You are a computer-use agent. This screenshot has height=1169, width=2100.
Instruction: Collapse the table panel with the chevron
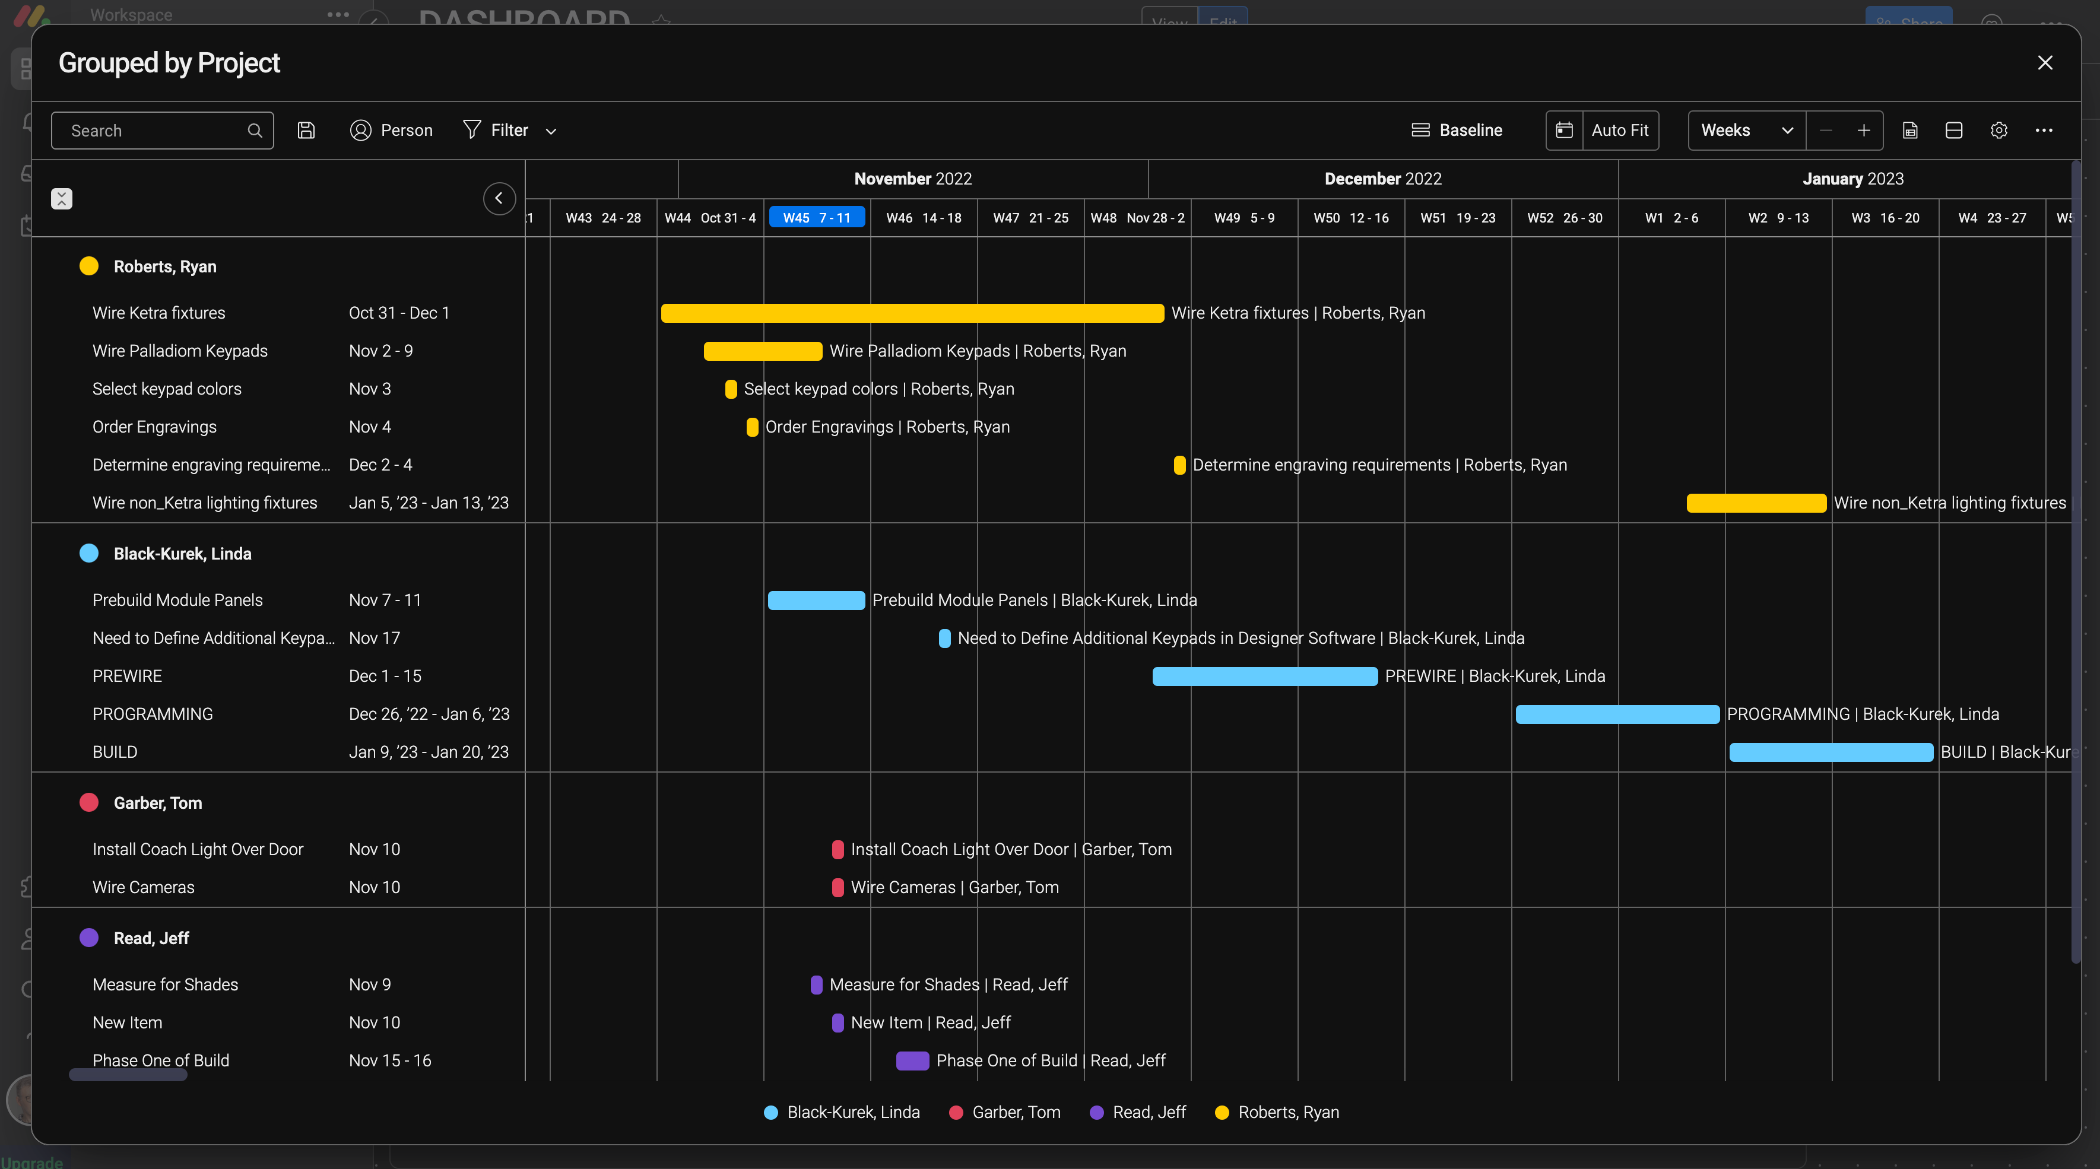click(499, 199)
